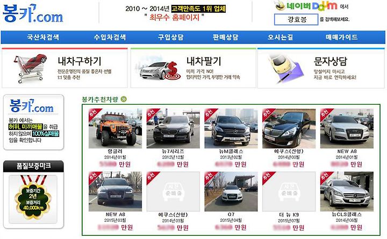Click the dollar target car icon

159,70
